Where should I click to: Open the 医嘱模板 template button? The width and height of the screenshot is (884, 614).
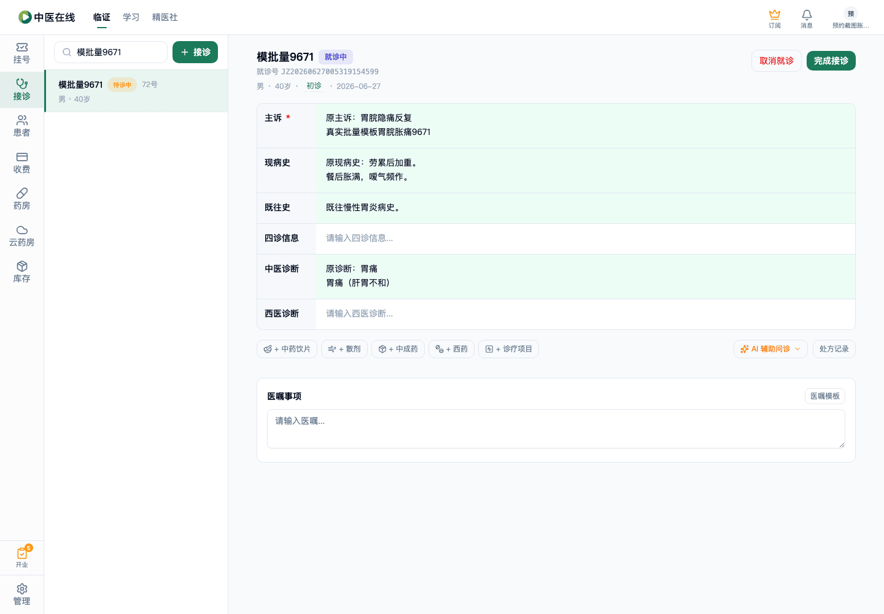[825, 396]
